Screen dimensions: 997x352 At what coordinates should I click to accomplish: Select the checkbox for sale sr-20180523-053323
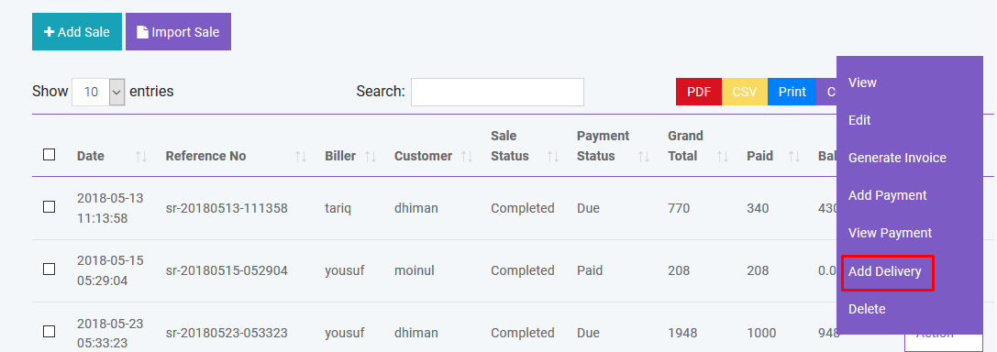(49, 331)
